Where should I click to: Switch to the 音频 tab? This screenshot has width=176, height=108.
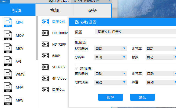coord(54,11)
